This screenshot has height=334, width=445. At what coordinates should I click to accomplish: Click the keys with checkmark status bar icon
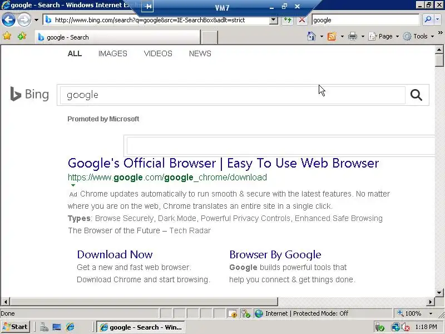pos(245,313)
